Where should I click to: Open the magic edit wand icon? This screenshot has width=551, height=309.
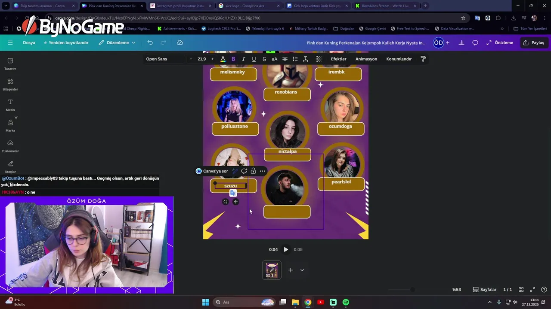point(235,171)
